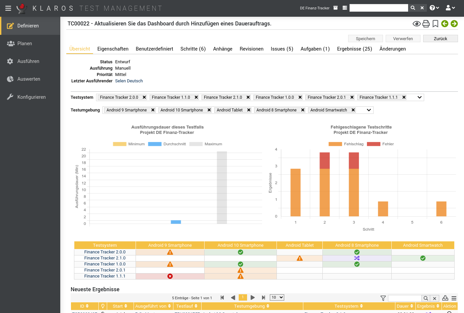Screen dimensions: 464x313
Task: Print this test case page
Action: point(426,24)
